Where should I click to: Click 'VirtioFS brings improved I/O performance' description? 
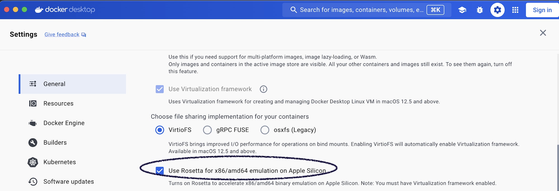tap(344, 148)
